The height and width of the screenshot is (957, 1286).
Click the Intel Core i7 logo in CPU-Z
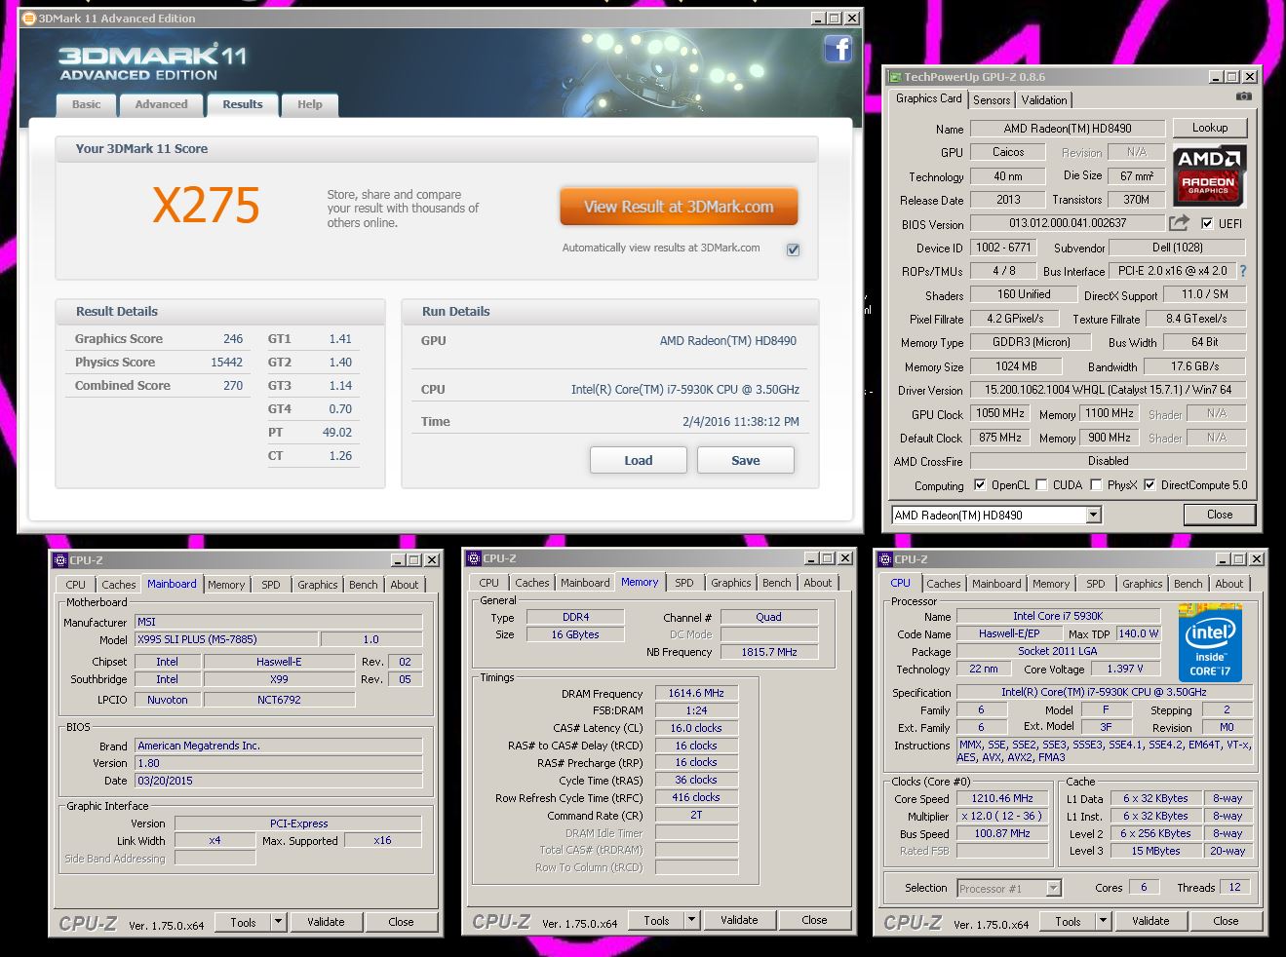(1209, 642)
